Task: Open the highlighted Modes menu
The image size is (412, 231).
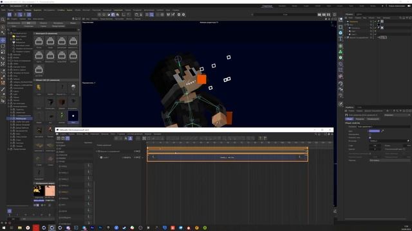Action: (28, 10)
